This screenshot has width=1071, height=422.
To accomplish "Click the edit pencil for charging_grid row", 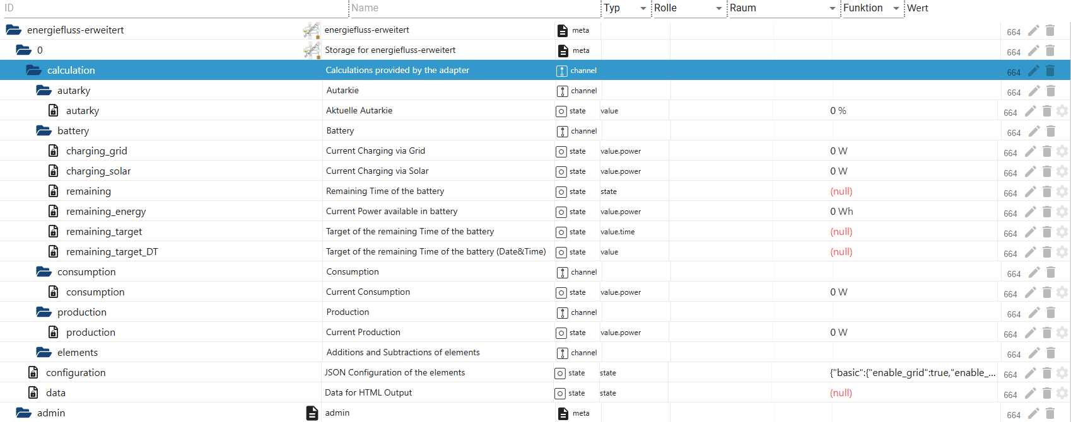I will [x=1030, y=151].
